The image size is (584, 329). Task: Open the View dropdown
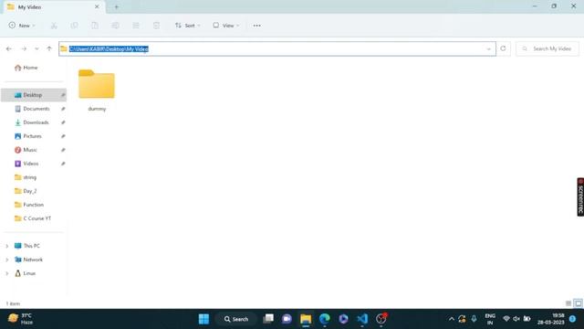(x=226, y=26)
